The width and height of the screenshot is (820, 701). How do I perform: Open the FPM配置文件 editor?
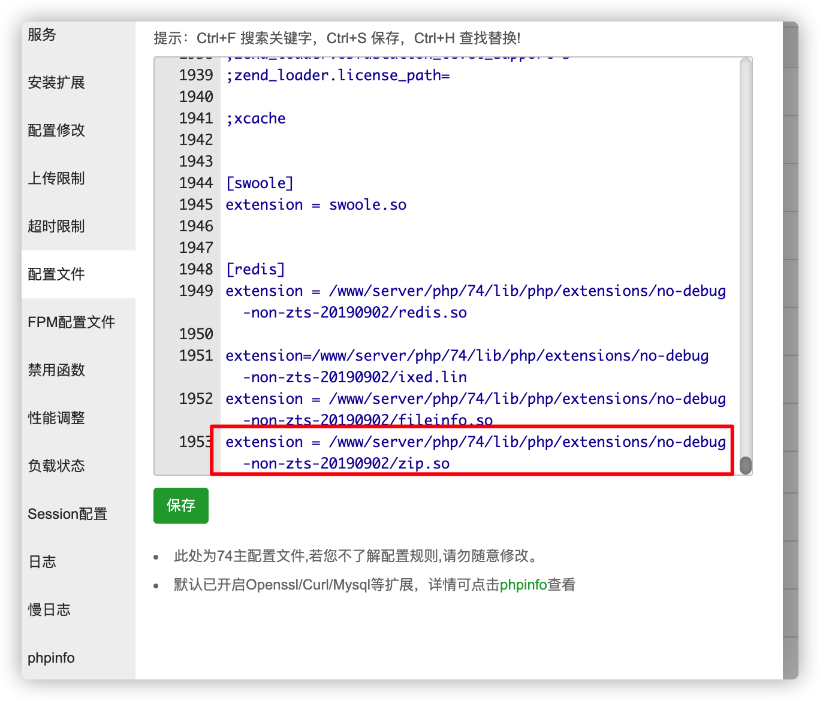(x=71, y=322)
